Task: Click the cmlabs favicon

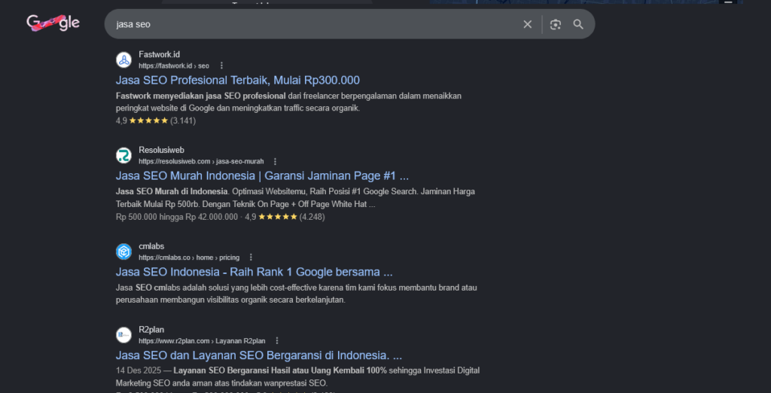Action: tap(124, 251)
